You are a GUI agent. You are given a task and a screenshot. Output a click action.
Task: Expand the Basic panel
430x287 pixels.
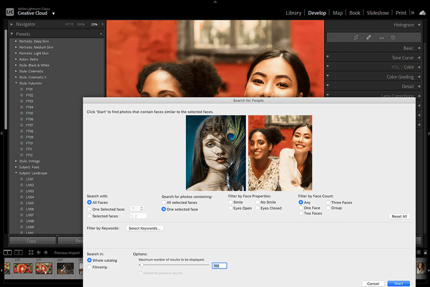[419, 48]
